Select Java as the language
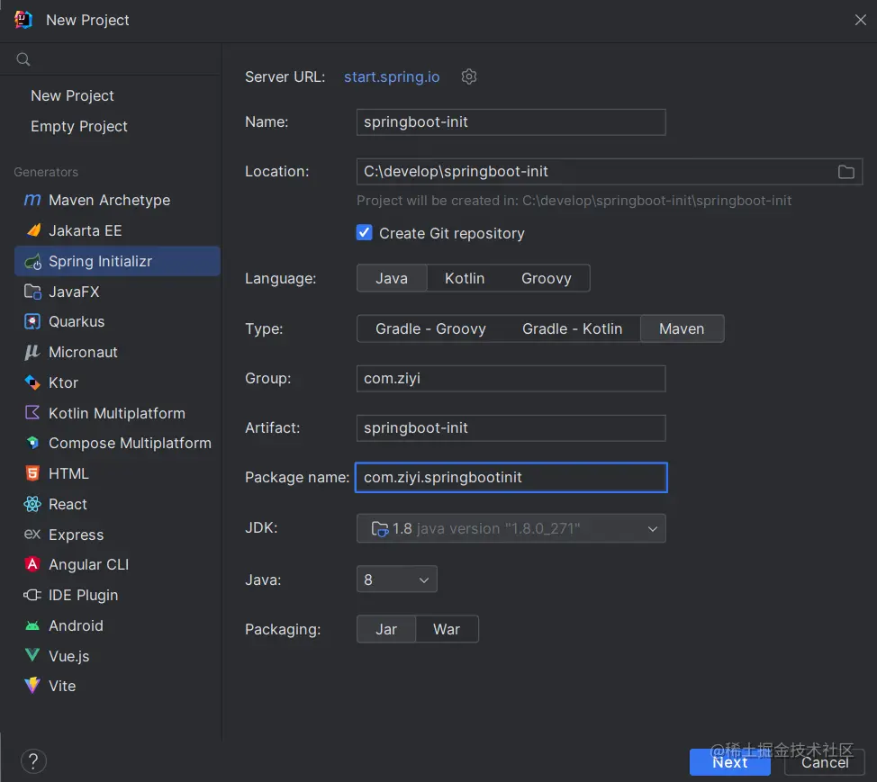The height and width of the screenshot is (782, 877). pos(392,278)
